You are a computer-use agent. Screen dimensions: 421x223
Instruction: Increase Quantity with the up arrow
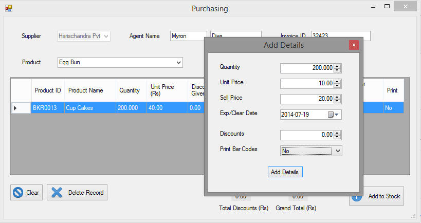(x=337, y=66)
